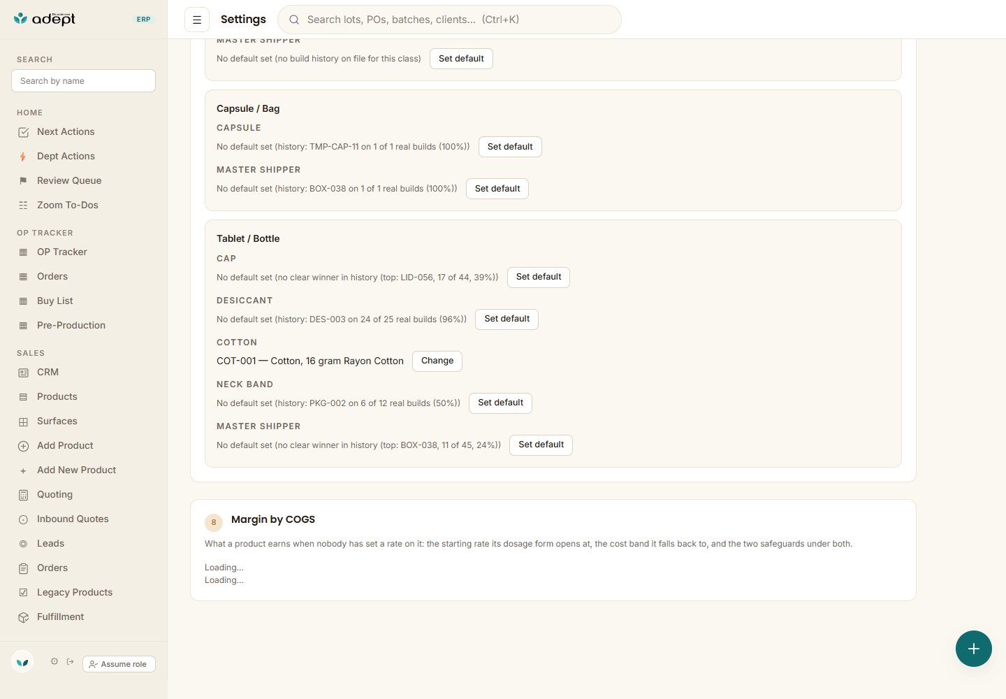Toggle sidebar with the hamburger menu button
Image resolution: width=1006 pixels, height=699 pixels.
pos(197,20)
